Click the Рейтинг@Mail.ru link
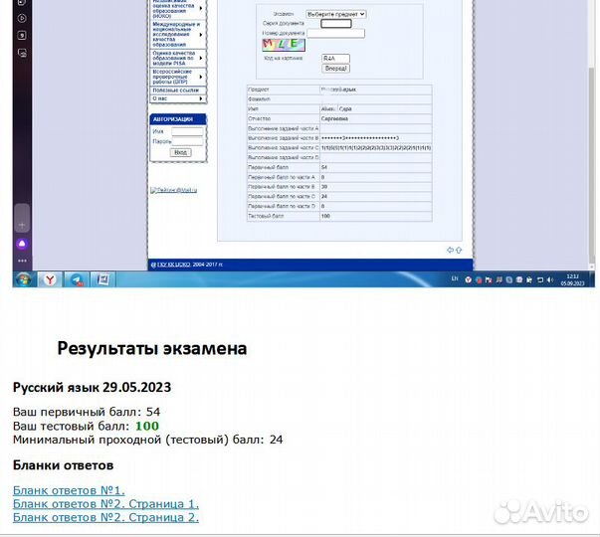Viewport: 600px width, 537px height. click(174, 190)
